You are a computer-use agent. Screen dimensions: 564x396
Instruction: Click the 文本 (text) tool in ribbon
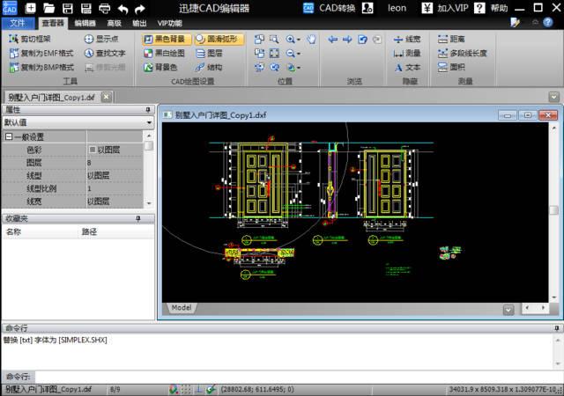(x=406, y=67)
